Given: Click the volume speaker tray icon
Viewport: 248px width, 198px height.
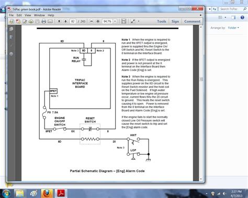Looking at the screenshot, I should [x=225, y=194].
